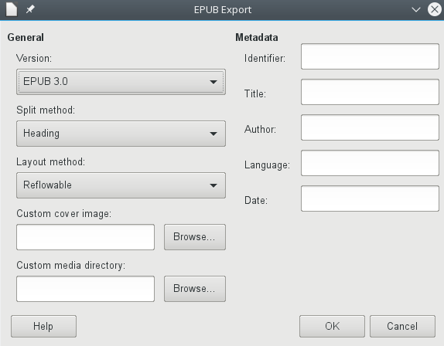Click the Custom cover image text field
Screen dimensions: 444x346
(86, 237)
